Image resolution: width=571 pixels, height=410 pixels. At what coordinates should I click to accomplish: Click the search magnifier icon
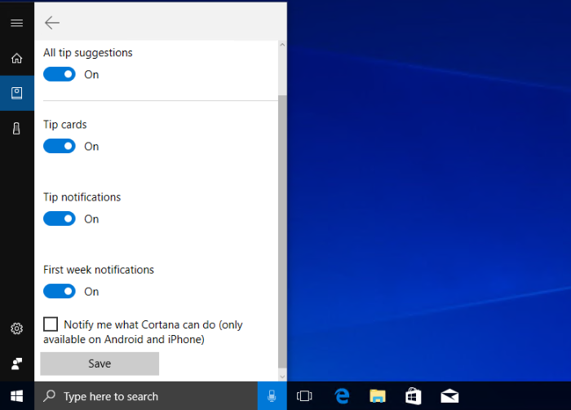point(49,396)
